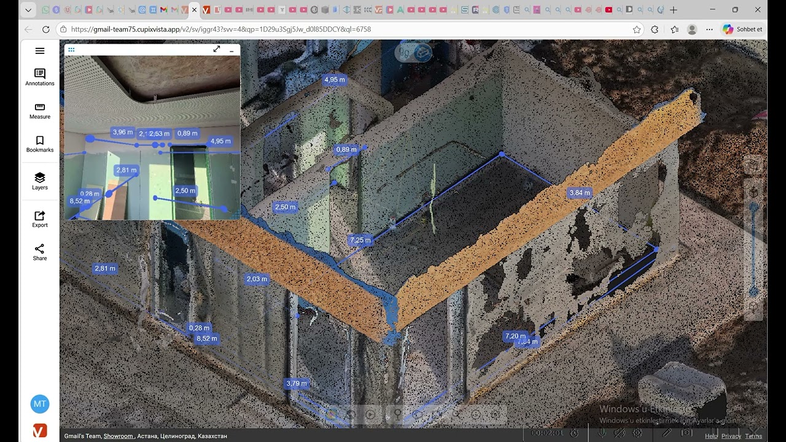Click the 3,96 m label in mini viewer
The image size is (786, 442).
click(x=123, y=132)
